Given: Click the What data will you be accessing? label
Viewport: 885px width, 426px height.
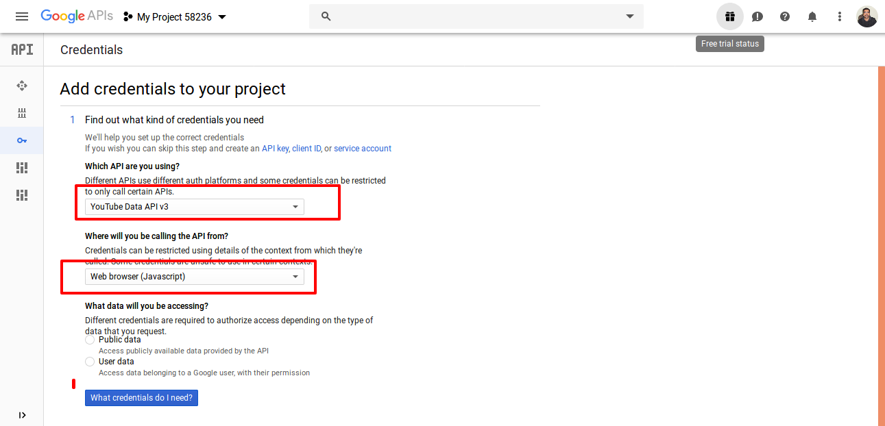Looking at the screenshot, I should click(147, 306).
